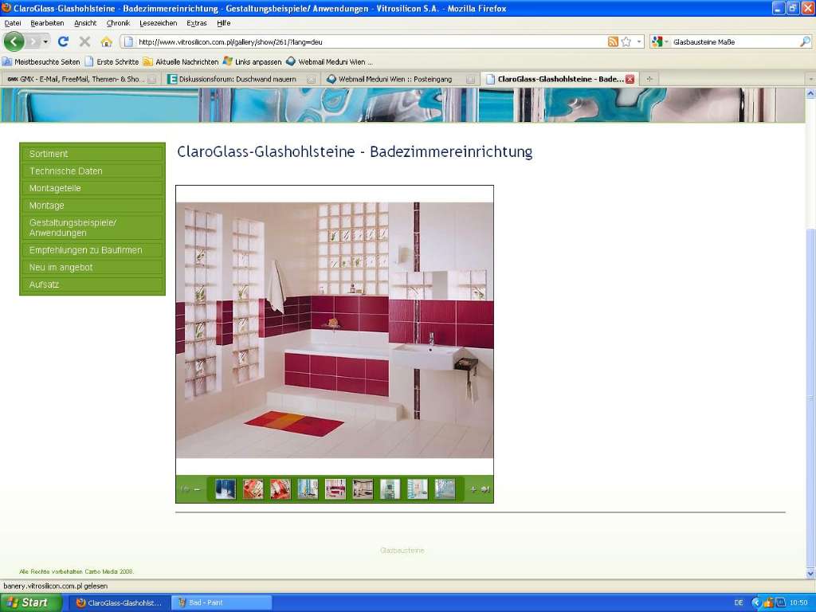Open the Aufsatz sidebar link
The height and width of the screenshot is (612, 816).
(x=92, y=284)
